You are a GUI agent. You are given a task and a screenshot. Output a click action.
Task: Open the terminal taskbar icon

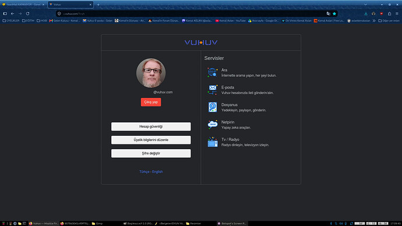[x=24, y=224]
